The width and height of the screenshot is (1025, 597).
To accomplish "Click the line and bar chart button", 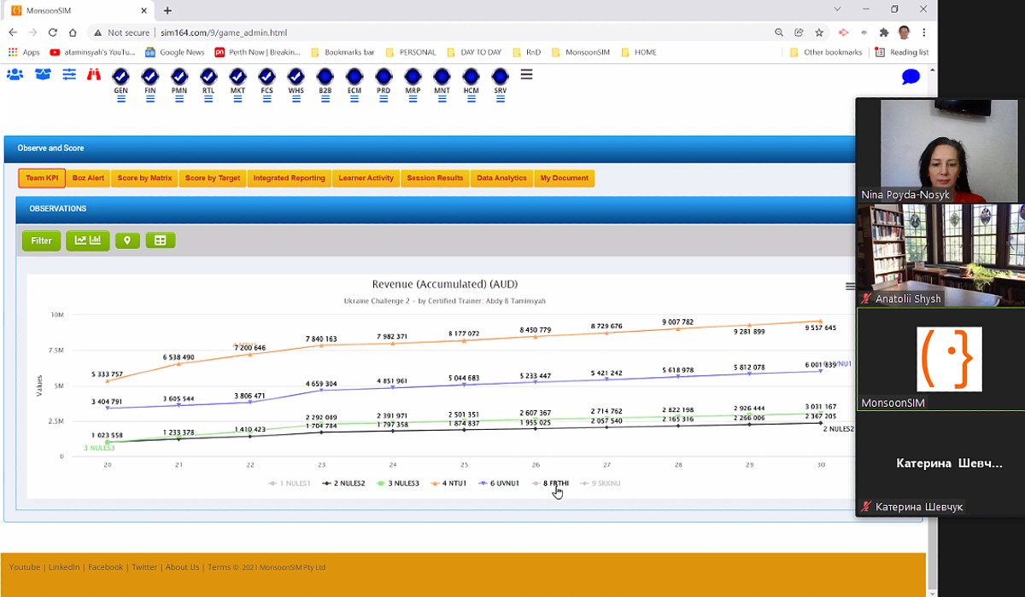I will point(87,241).
